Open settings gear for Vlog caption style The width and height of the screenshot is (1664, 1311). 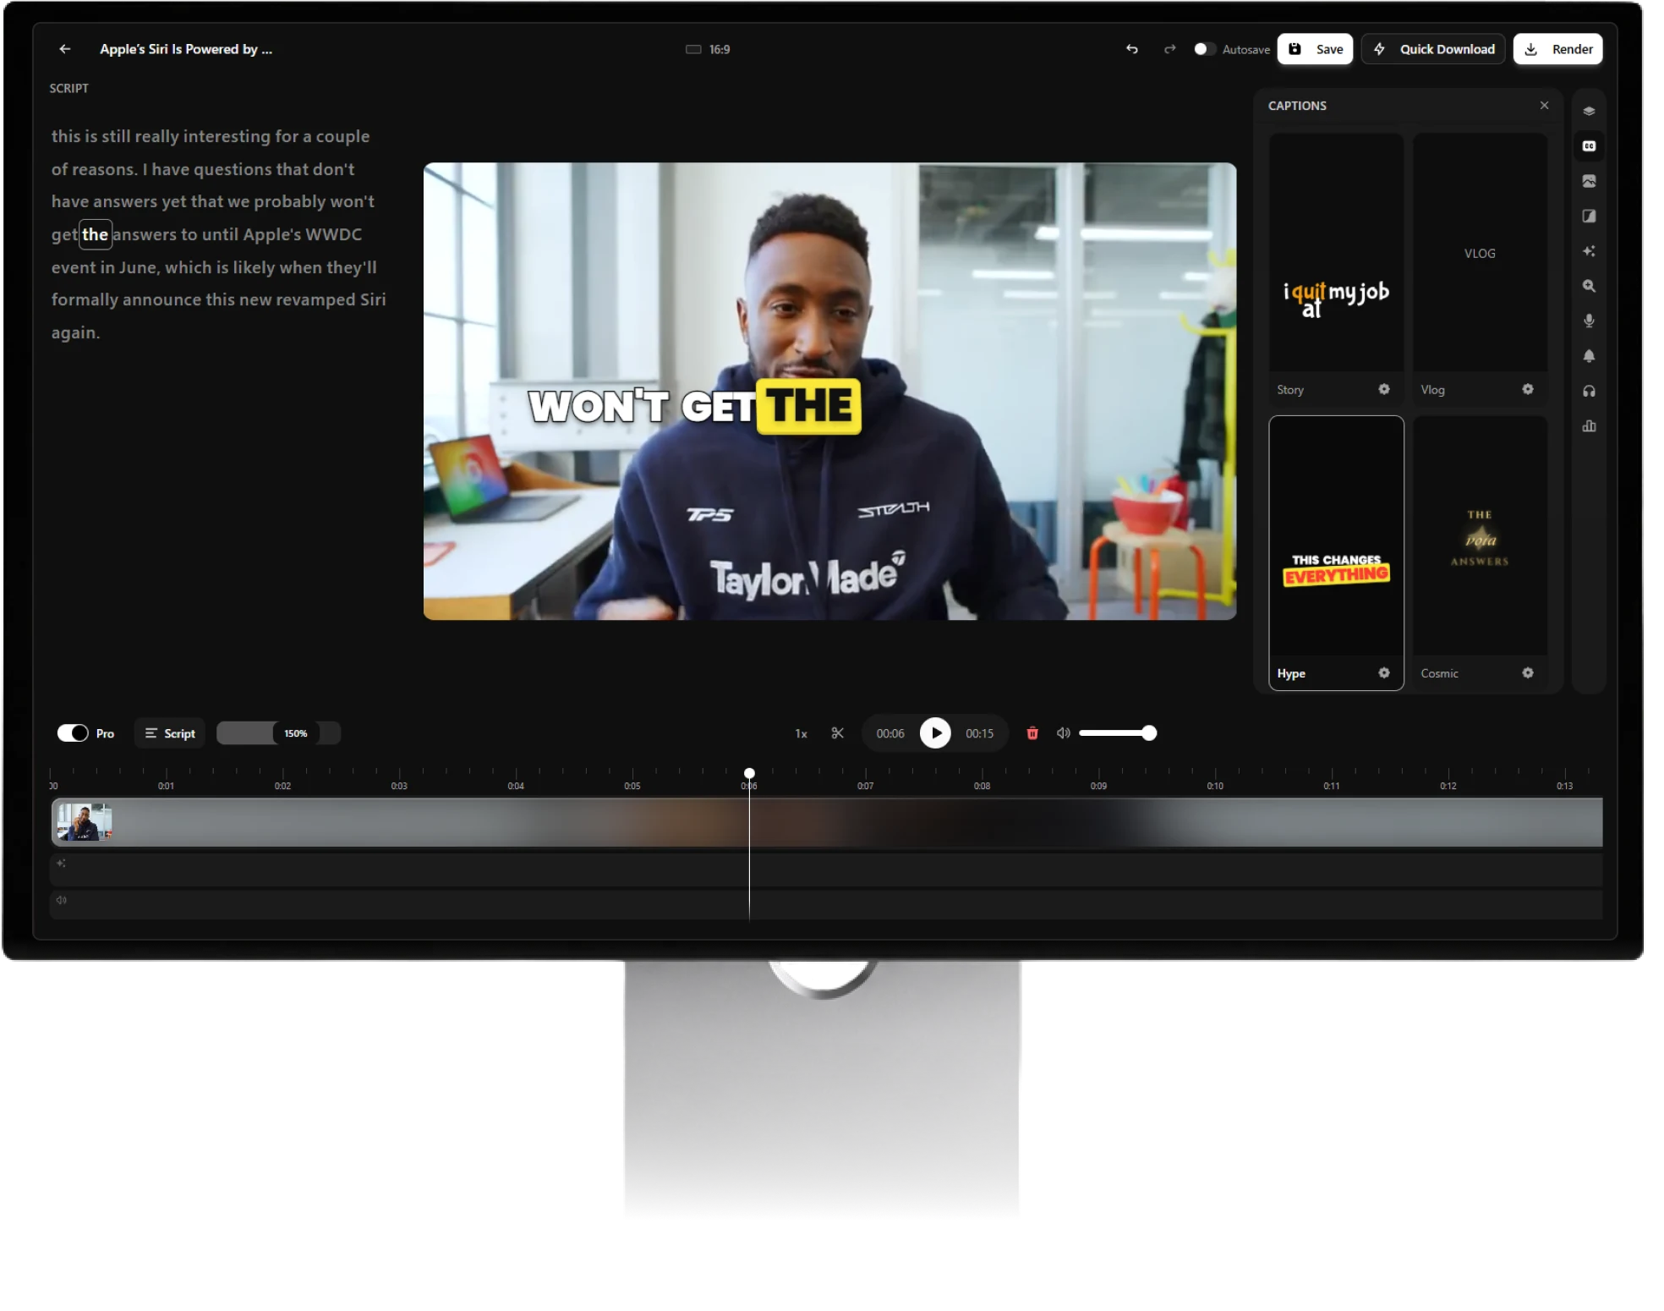click(1527, 389)
